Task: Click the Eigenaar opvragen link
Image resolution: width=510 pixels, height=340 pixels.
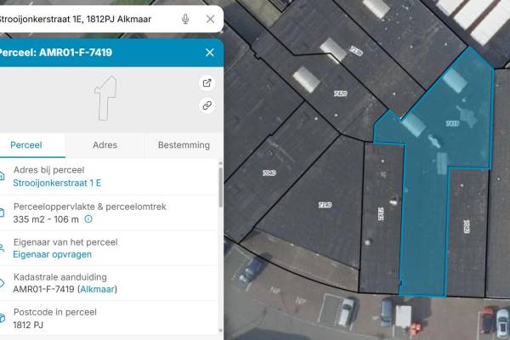Action: click(x=53, y=254)
